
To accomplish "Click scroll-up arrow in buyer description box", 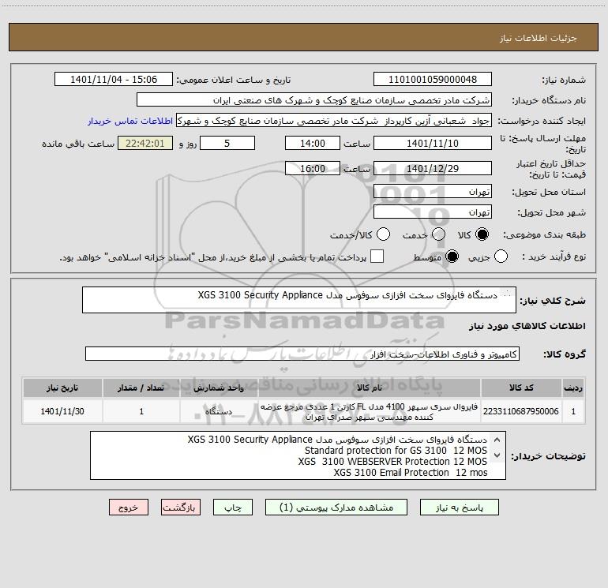I will click(x=497, y=440).
